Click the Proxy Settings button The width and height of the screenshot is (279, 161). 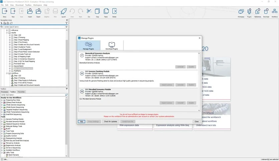pyautogui.click(x=93, y=121)
